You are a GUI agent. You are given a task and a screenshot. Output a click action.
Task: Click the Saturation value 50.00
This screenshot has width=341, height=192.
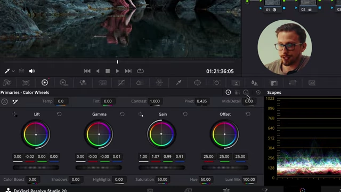coord(163,180)
